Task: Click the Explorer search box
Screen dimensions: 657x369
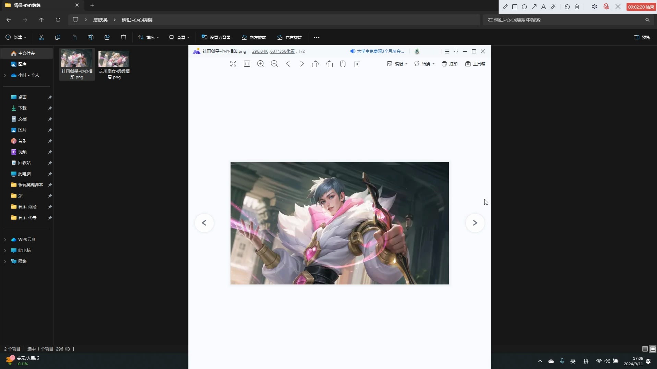Action: (x=569, y=20)
